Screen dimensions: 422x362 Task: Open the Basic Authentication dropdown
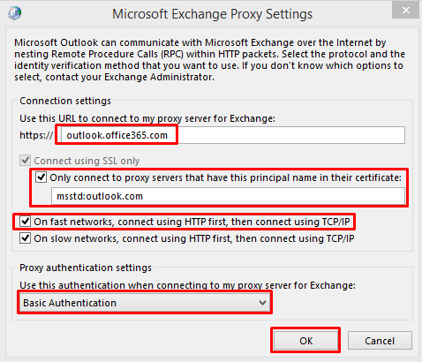(145, 303)
